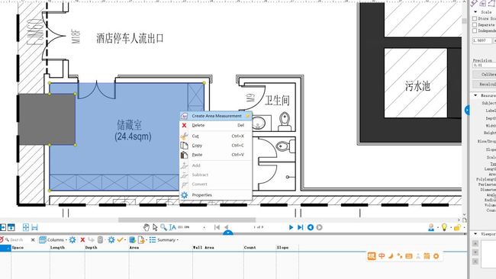
Task: Open the zoom percentage dropdown arrow
Action: coord(204,227)
